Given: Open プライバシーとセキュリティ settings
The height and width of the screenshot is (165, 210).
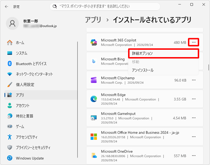Looking at the screenshot, I should click(41, 147).
